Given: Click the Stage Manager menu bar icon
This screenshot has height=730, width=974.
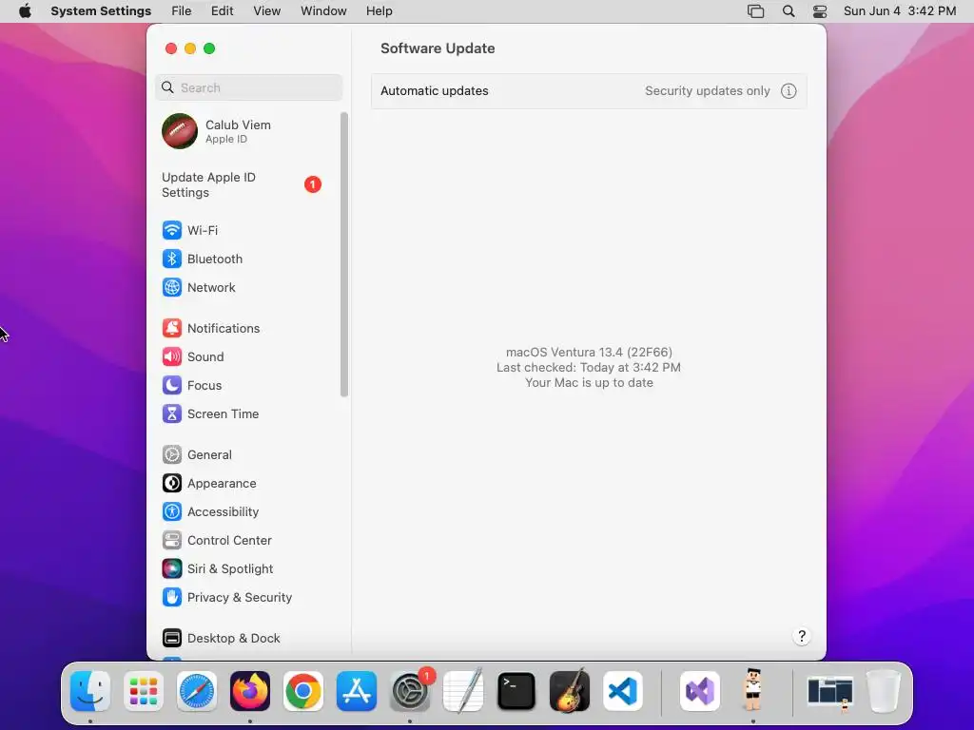Looking at the screenshot, I should coord(755,11).
